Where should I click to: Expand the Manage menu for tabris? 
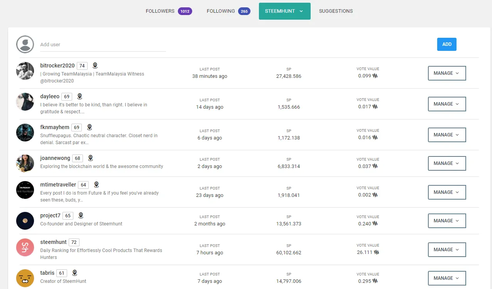pyautogui.click(x=446, y=278)
